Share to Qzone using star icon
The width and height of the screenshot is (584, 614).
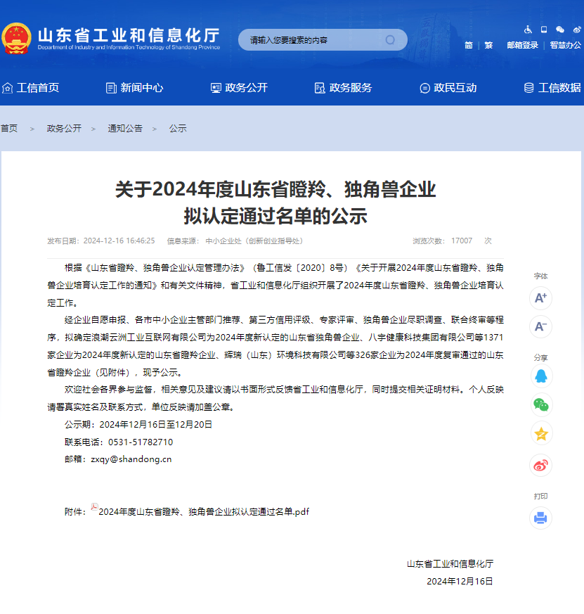tap(540, 434)
